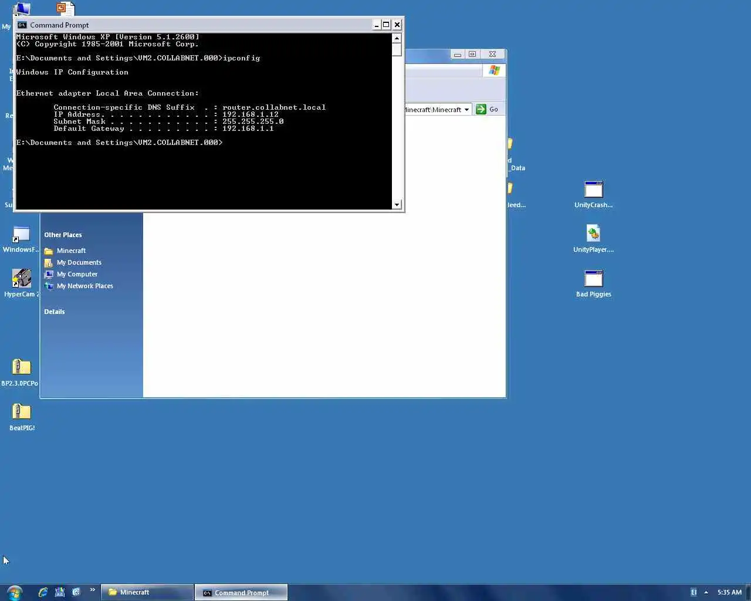Click the Subnet Mask 255.255.255.0 value
The height and width of the screenshot is (601, 751).
tap(253, 121)
